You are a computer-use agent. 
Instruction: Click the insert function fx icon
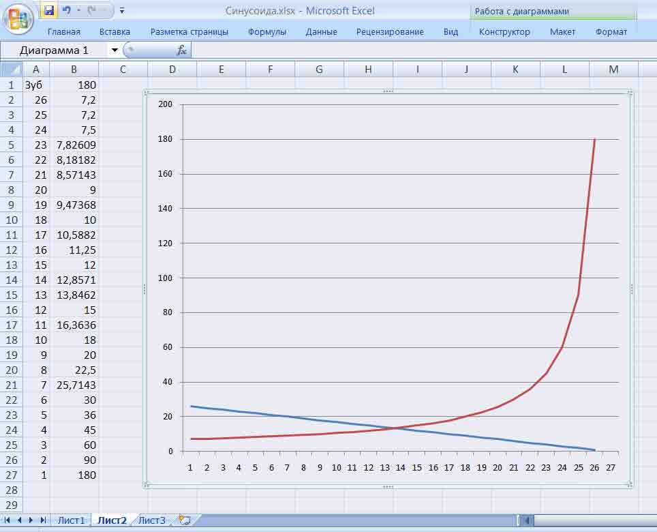point(182,50)
